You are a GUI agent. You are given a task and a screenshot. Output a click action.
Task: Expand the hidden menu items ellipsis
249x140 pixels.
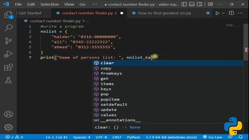[95, 4]
